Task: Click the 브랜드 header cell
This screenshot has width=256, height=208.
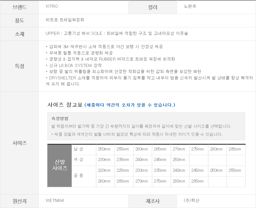Action: [x=19, y=7]
